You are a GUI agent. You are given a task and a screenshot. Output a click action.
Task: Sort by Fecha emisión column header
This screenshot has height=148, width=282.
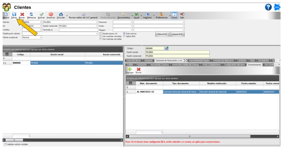249,83
